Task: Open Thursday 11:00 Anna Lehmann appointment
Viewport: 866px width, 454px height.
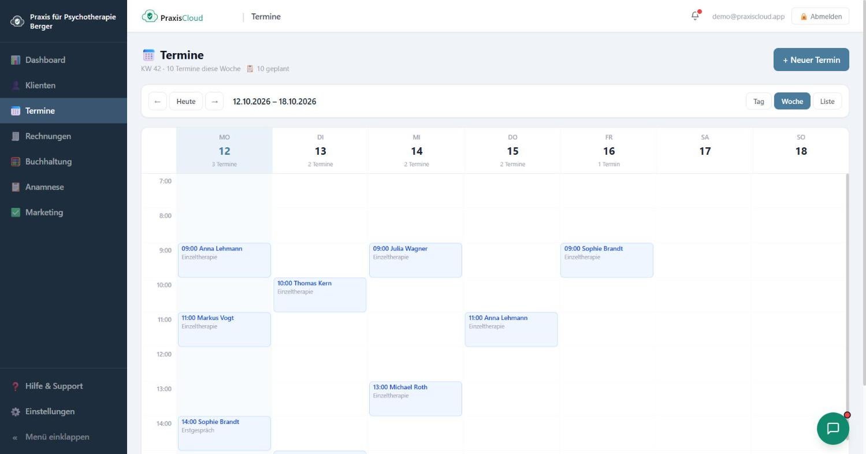Action: click(x=511, y=329)
